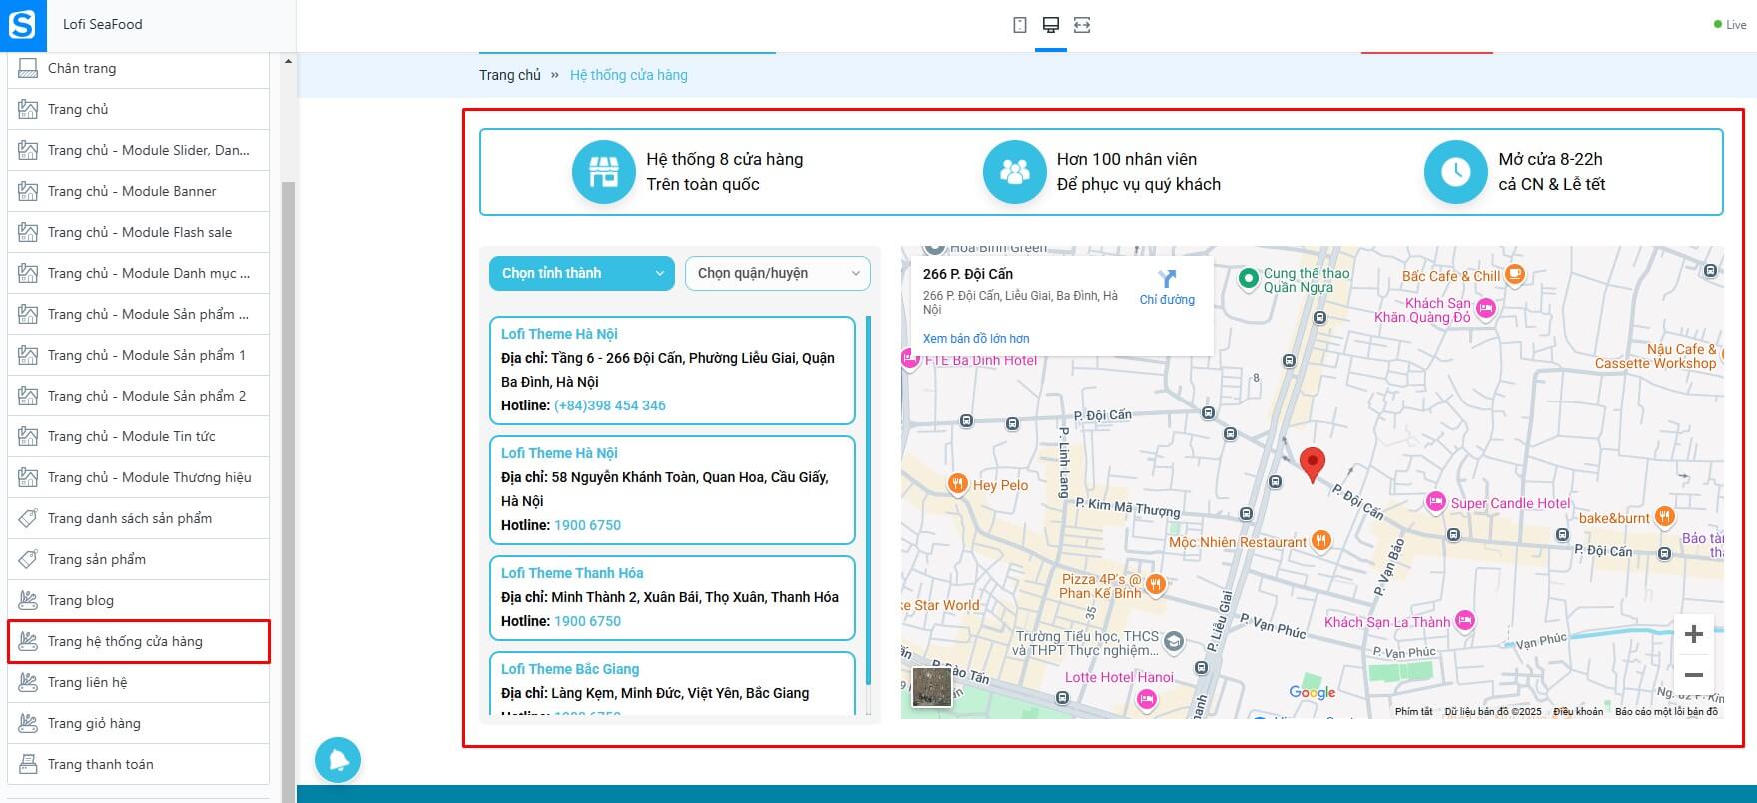
Task: Click the Phím tắt map shortcuts button
Action: click(x=1414, y=712)
